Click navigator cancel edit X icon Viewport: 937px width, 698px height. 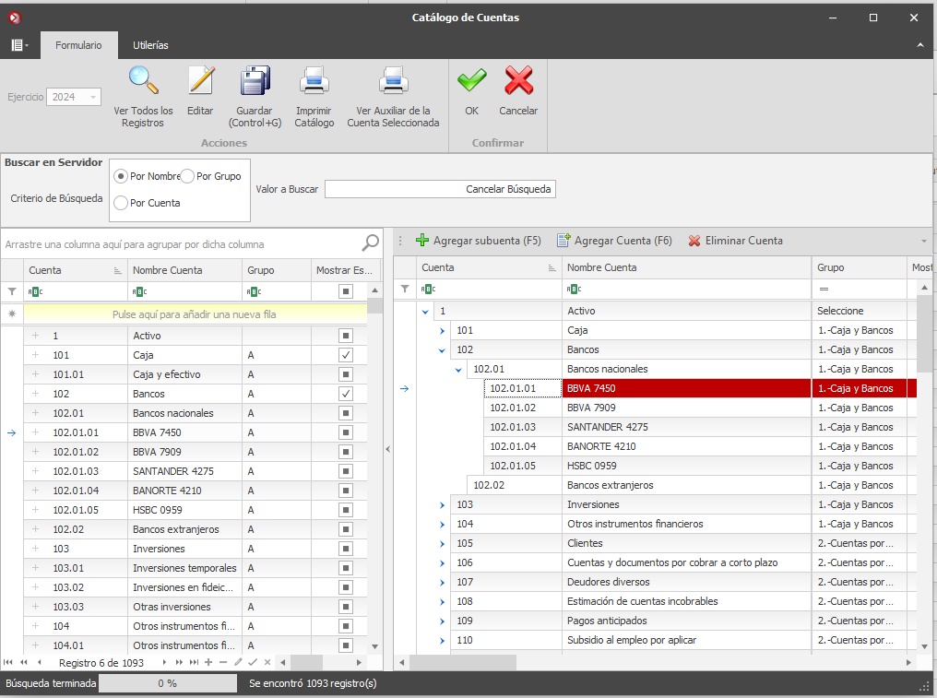267,662
